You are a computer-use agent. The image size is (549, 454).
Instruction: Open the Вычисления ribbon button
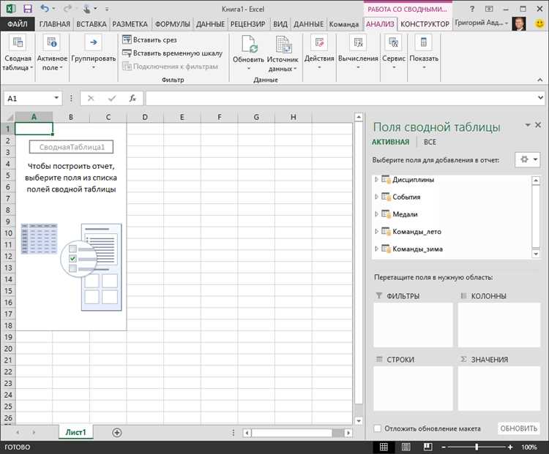[358, 53]
